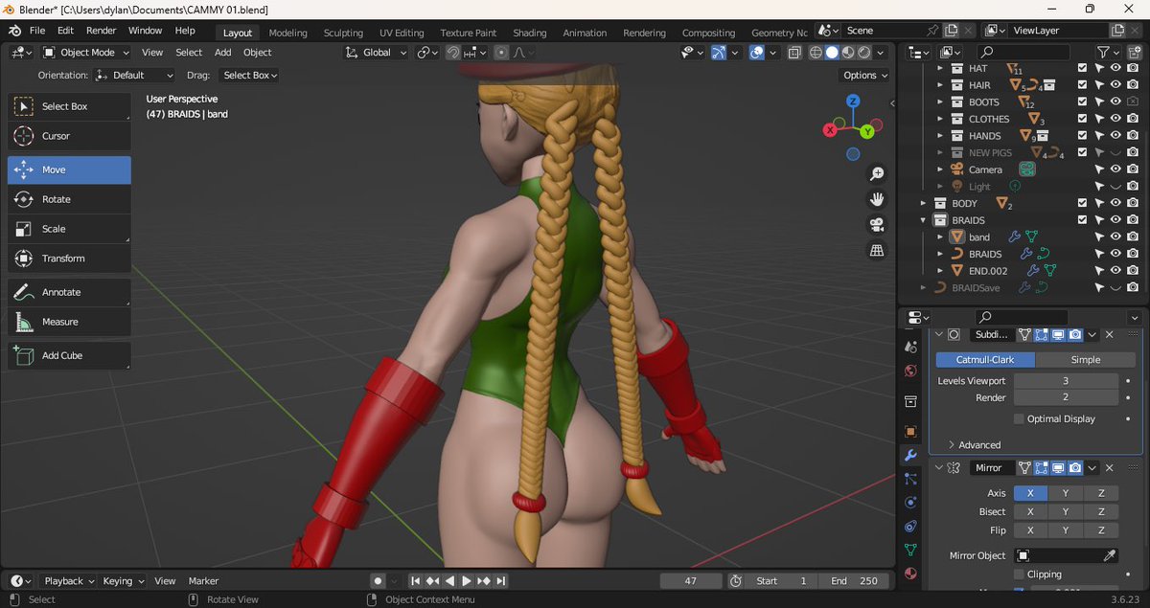
Task: Open the Modifiers properties tab (wrench)
Action: [x=910, y=455]
